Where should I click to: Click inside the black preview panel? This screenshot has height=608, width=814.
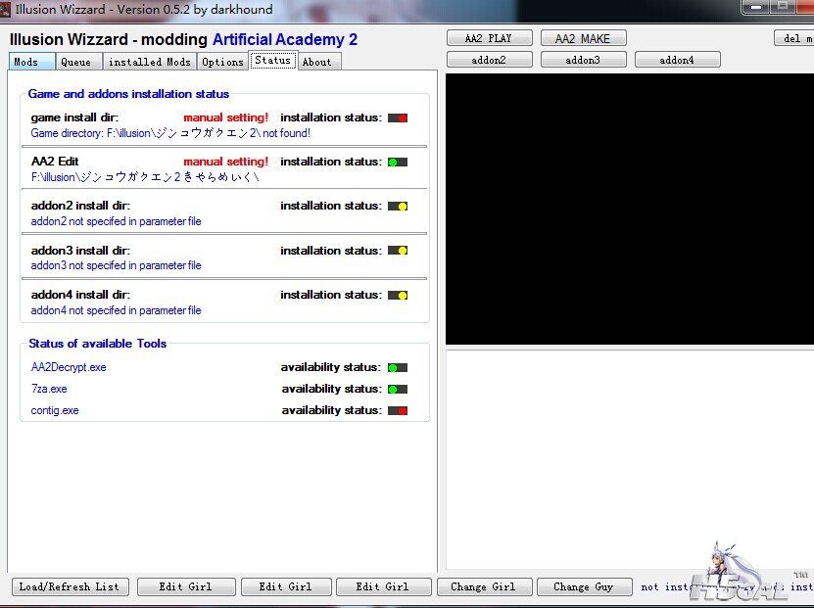(629, 209)
